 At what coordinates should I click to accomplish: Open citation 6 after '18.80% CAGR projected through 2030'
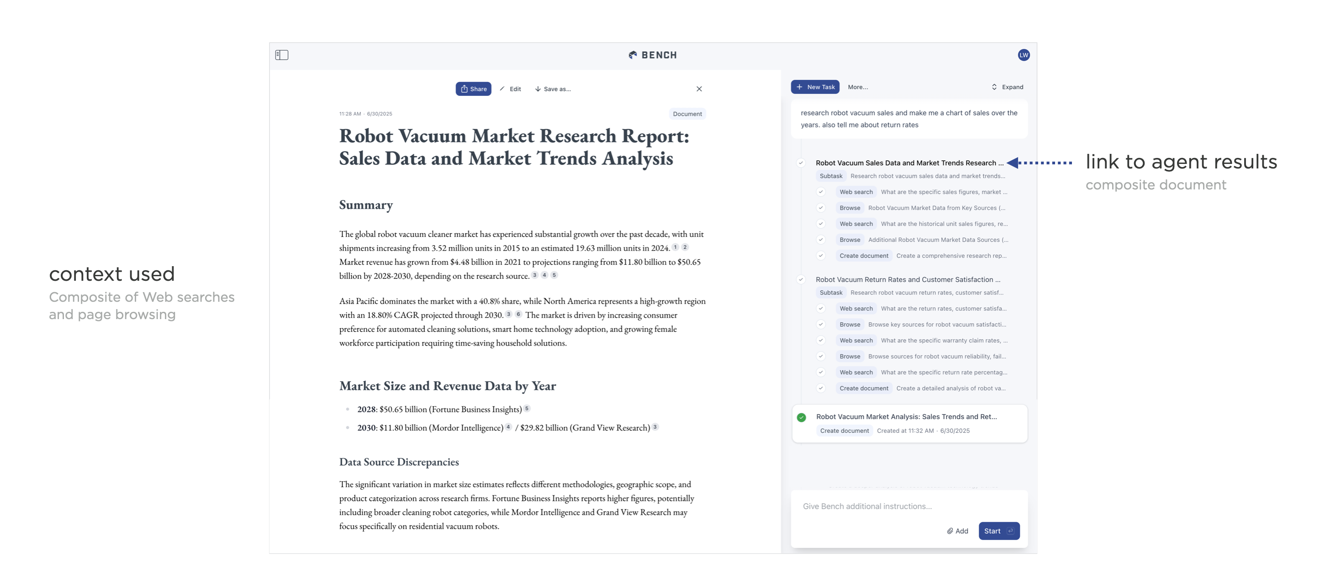[x=518, y=314]
